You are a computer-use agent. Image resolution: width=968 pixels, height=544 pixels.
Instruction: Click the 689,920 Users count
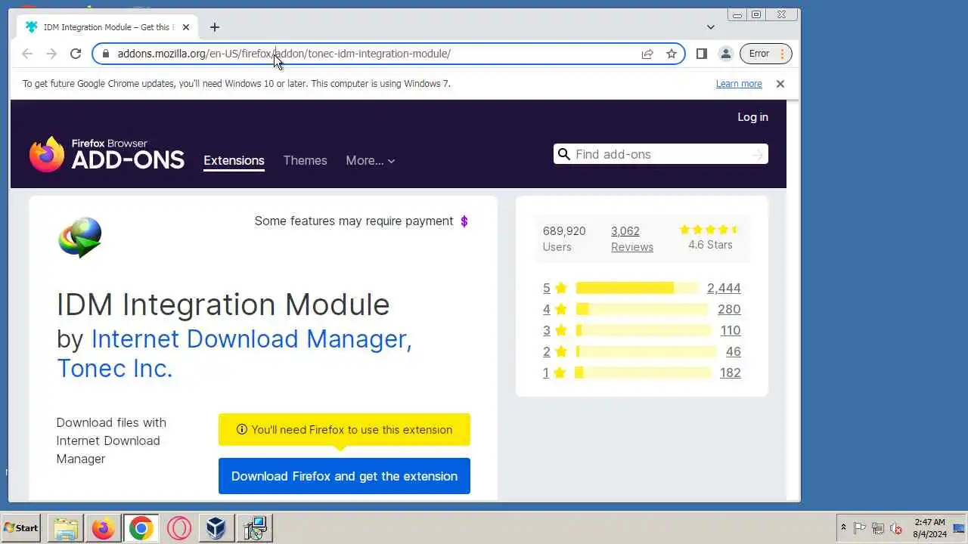click(x=564, y=239)
